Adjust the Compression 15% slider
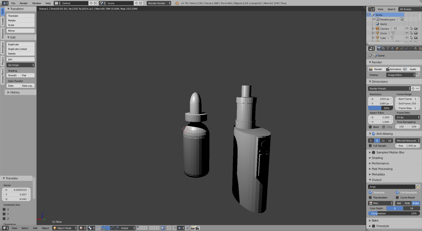Viewport: 422px width, 231px height. point(394,213)
